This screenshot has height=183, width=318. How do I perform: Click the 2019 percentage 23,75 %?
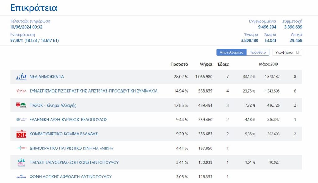tap(249, 91)
